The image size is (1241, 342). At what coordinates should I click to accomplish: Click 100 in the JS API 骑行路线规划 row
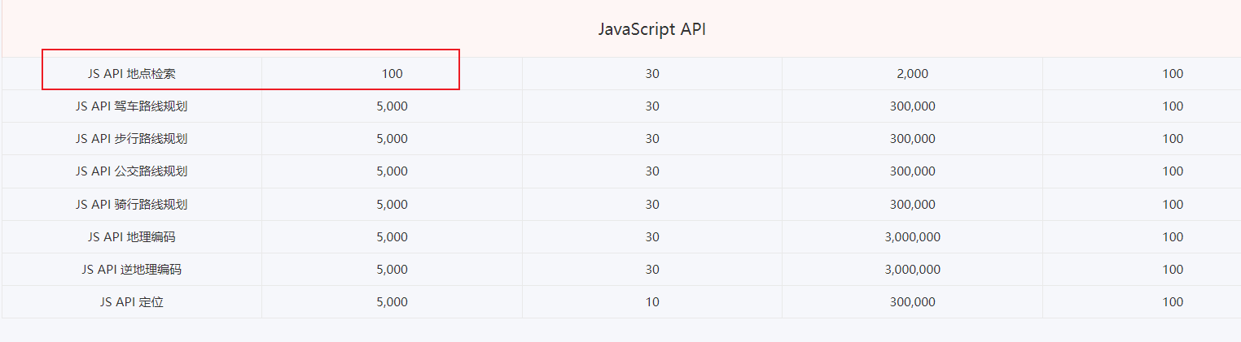click(x=1173, y=204)
